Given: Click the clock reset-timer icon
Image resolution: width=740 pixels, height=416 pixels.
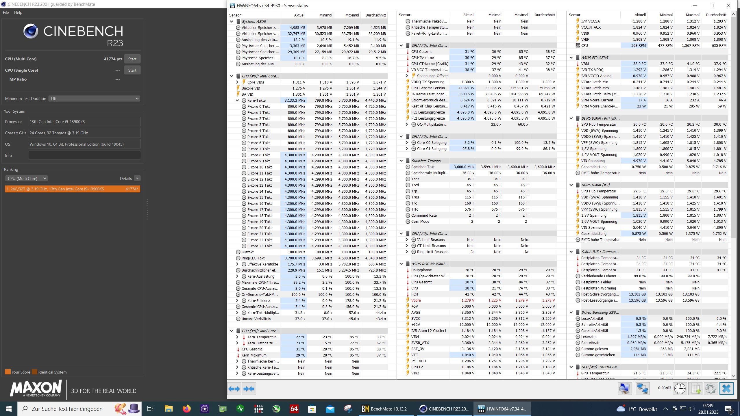Looking at the screenshot, I should point(680,388).
